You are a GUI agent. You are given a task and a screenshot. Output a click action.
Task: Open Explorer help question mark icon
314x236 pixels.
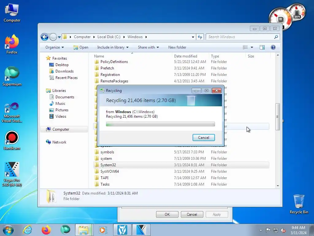click(x=273, y=47)
